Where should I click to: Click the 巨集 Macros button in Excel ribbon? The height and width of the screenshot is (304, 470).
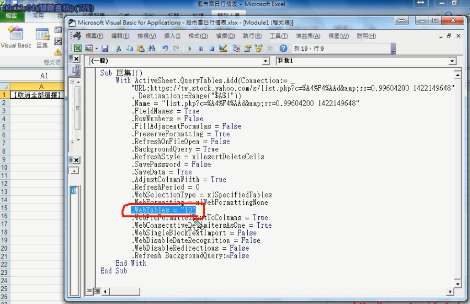(42, 38)
